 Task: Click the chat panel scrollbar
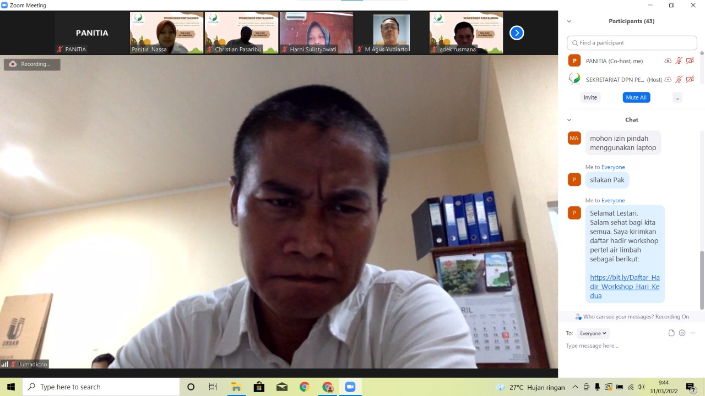(x=702, y=279)
